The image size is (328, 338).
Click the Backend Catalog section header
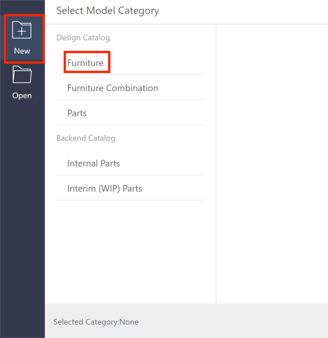click(x=86, y=138)
